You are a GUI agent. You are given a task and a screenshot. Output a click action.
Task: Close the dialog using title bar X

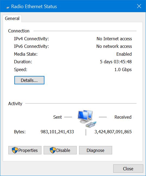(139, 6)
